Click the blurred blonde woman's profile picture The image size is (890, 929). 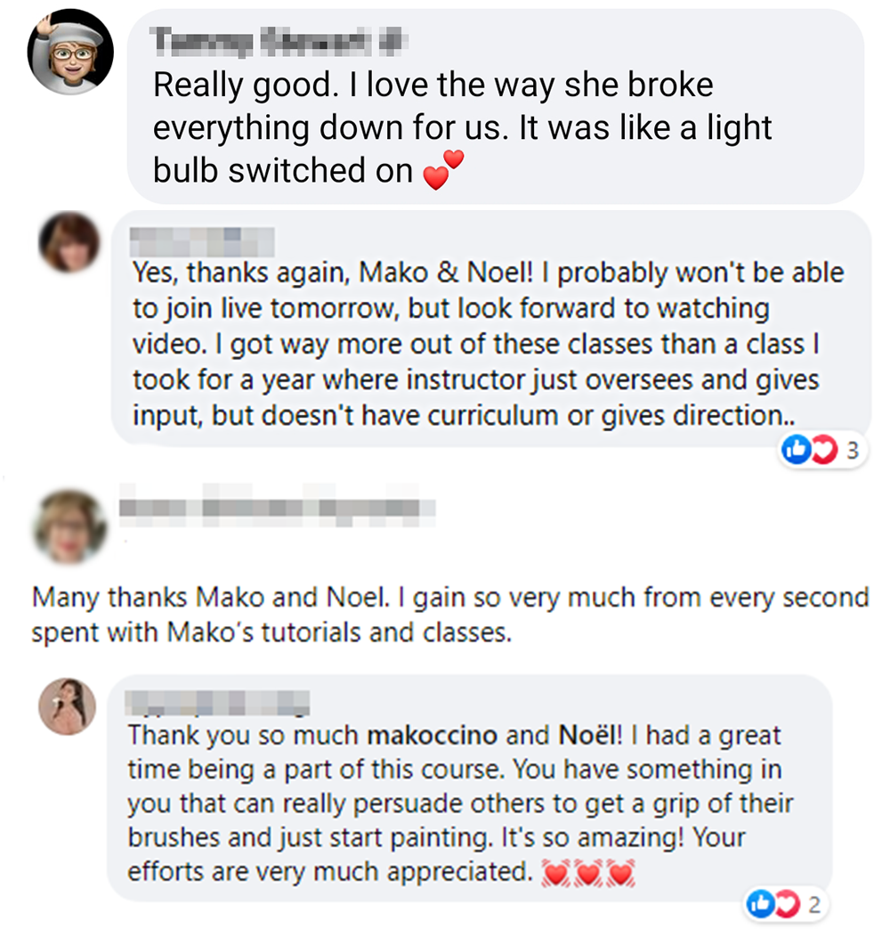tap(69, 527)
